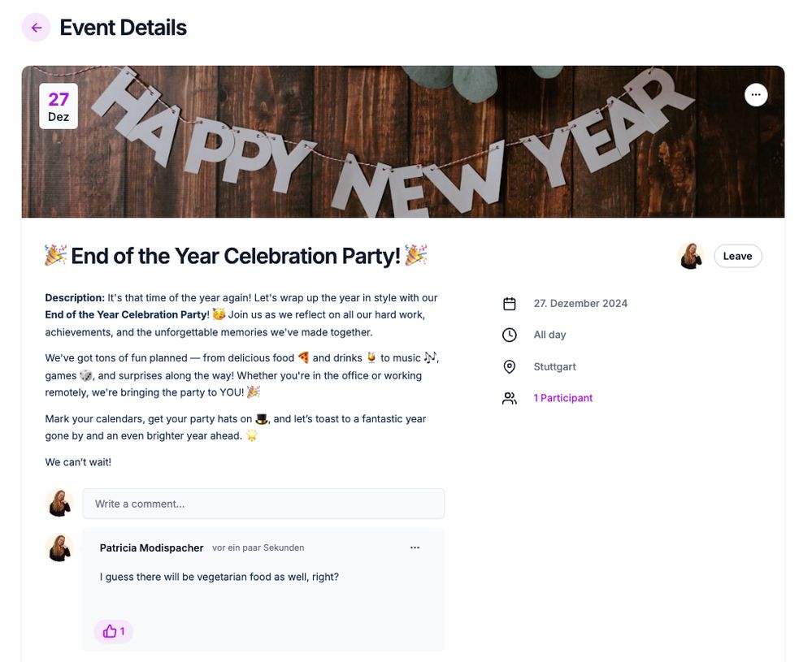The height and width of the screenshot is (662, 812).
Task: Open the 1 Participant list
Action: (562, 397)
